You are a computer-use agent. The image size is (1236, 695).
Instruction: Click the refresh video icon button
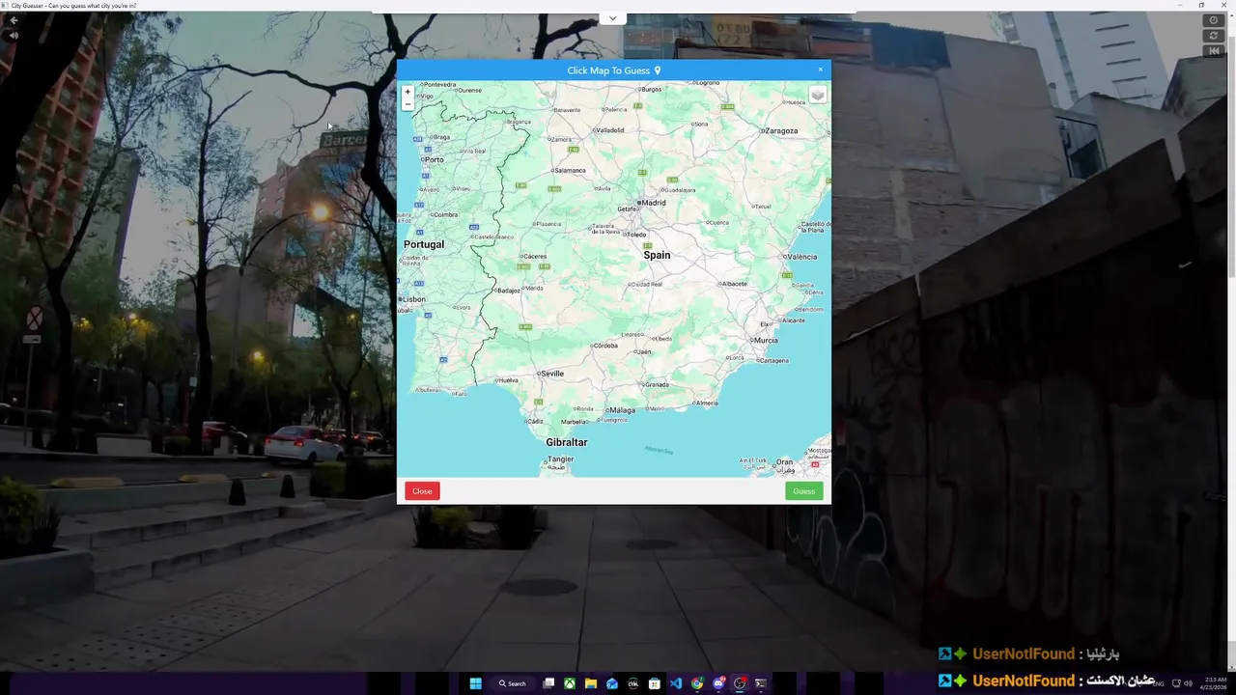point(1214,36)
